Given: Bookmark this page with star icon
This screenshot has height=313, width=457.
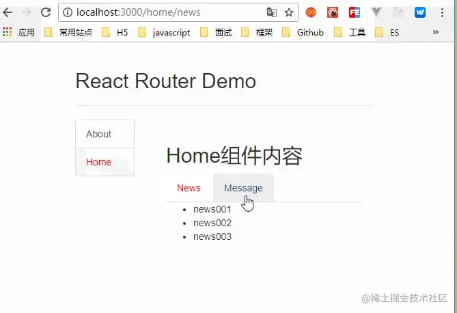Looking at the screenshot, I should click(x=289, y=12).
